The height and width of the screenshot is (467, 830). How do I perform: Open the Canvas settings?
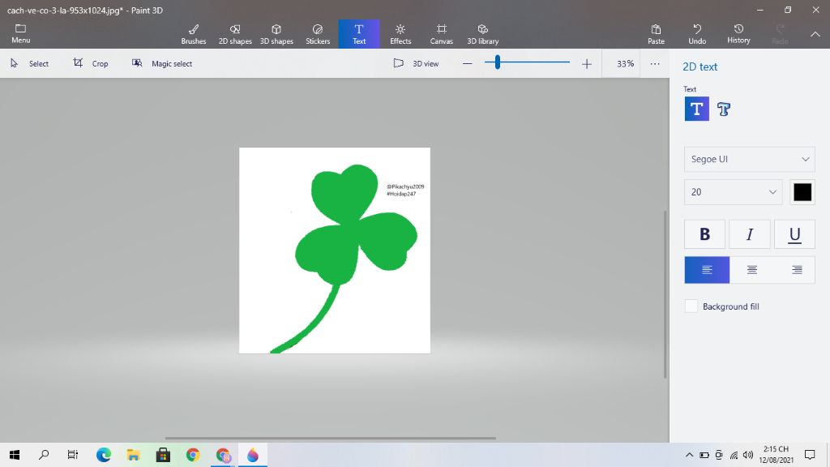(442, 33)
